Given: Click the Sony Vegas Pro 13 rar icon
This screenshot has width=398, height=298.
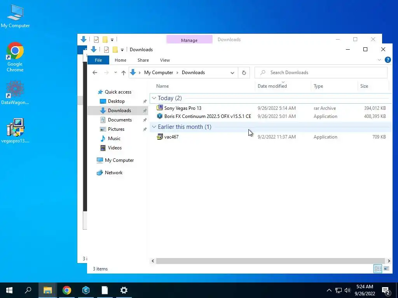Looking at the screenshot, I should tap(160, 108).
